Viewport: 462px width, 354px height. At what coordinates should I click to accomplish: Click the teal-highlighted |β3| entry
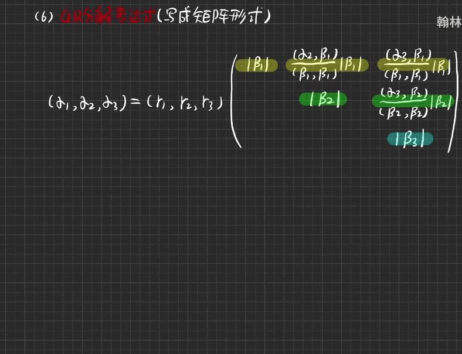410,139
